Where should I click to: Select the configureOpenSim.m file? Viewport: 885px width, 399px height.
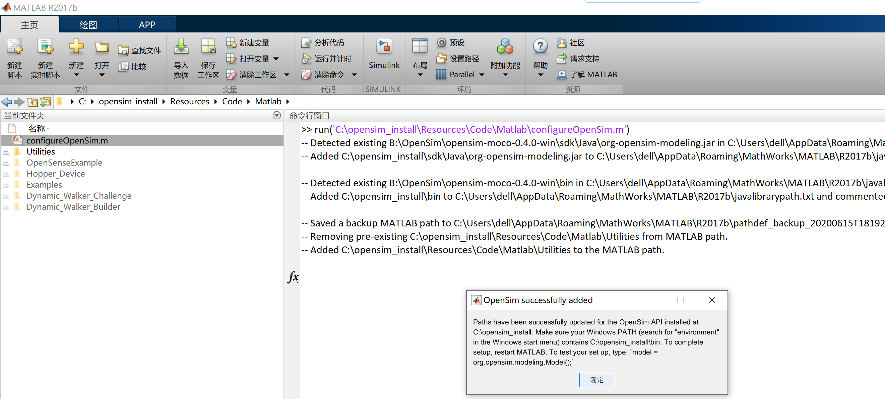[67, 140]
